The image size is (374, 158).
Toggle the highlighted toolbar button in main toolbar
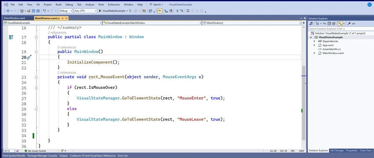160,11
